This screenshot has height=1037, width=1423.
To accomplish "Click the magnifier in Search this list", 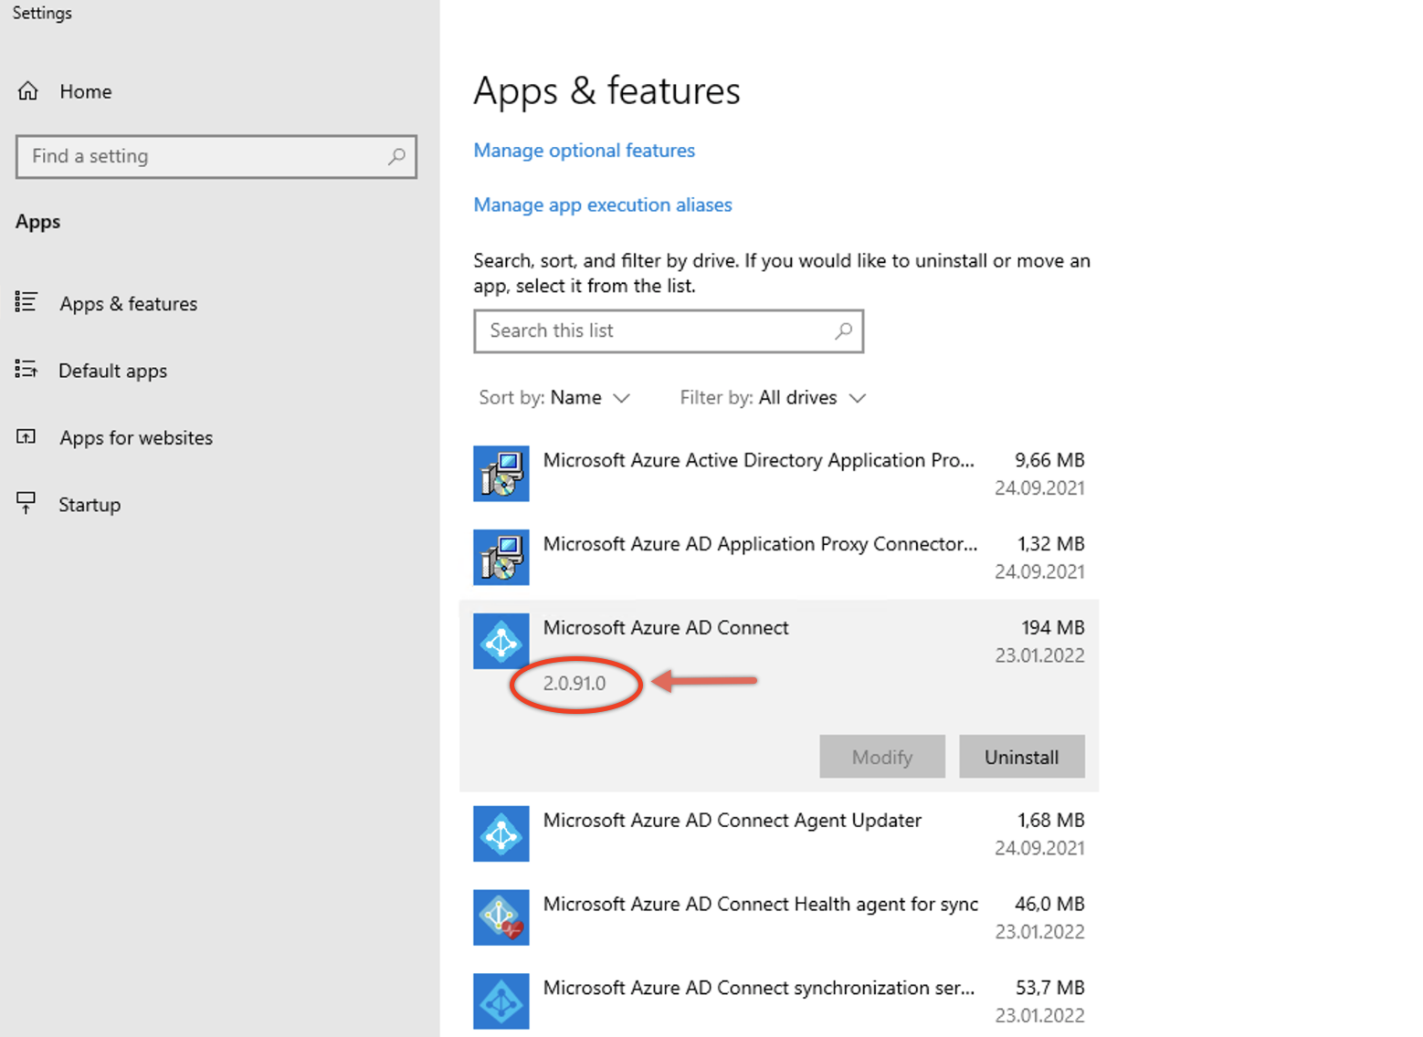I will 843,330.
